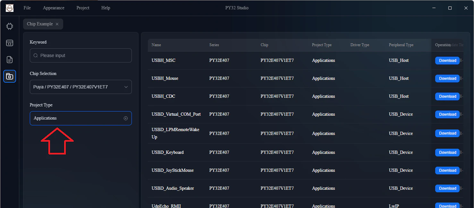Download the USBD_LPMRemoteWakeUp example
This screenshot has height=208, width=474.
point(447,133)
